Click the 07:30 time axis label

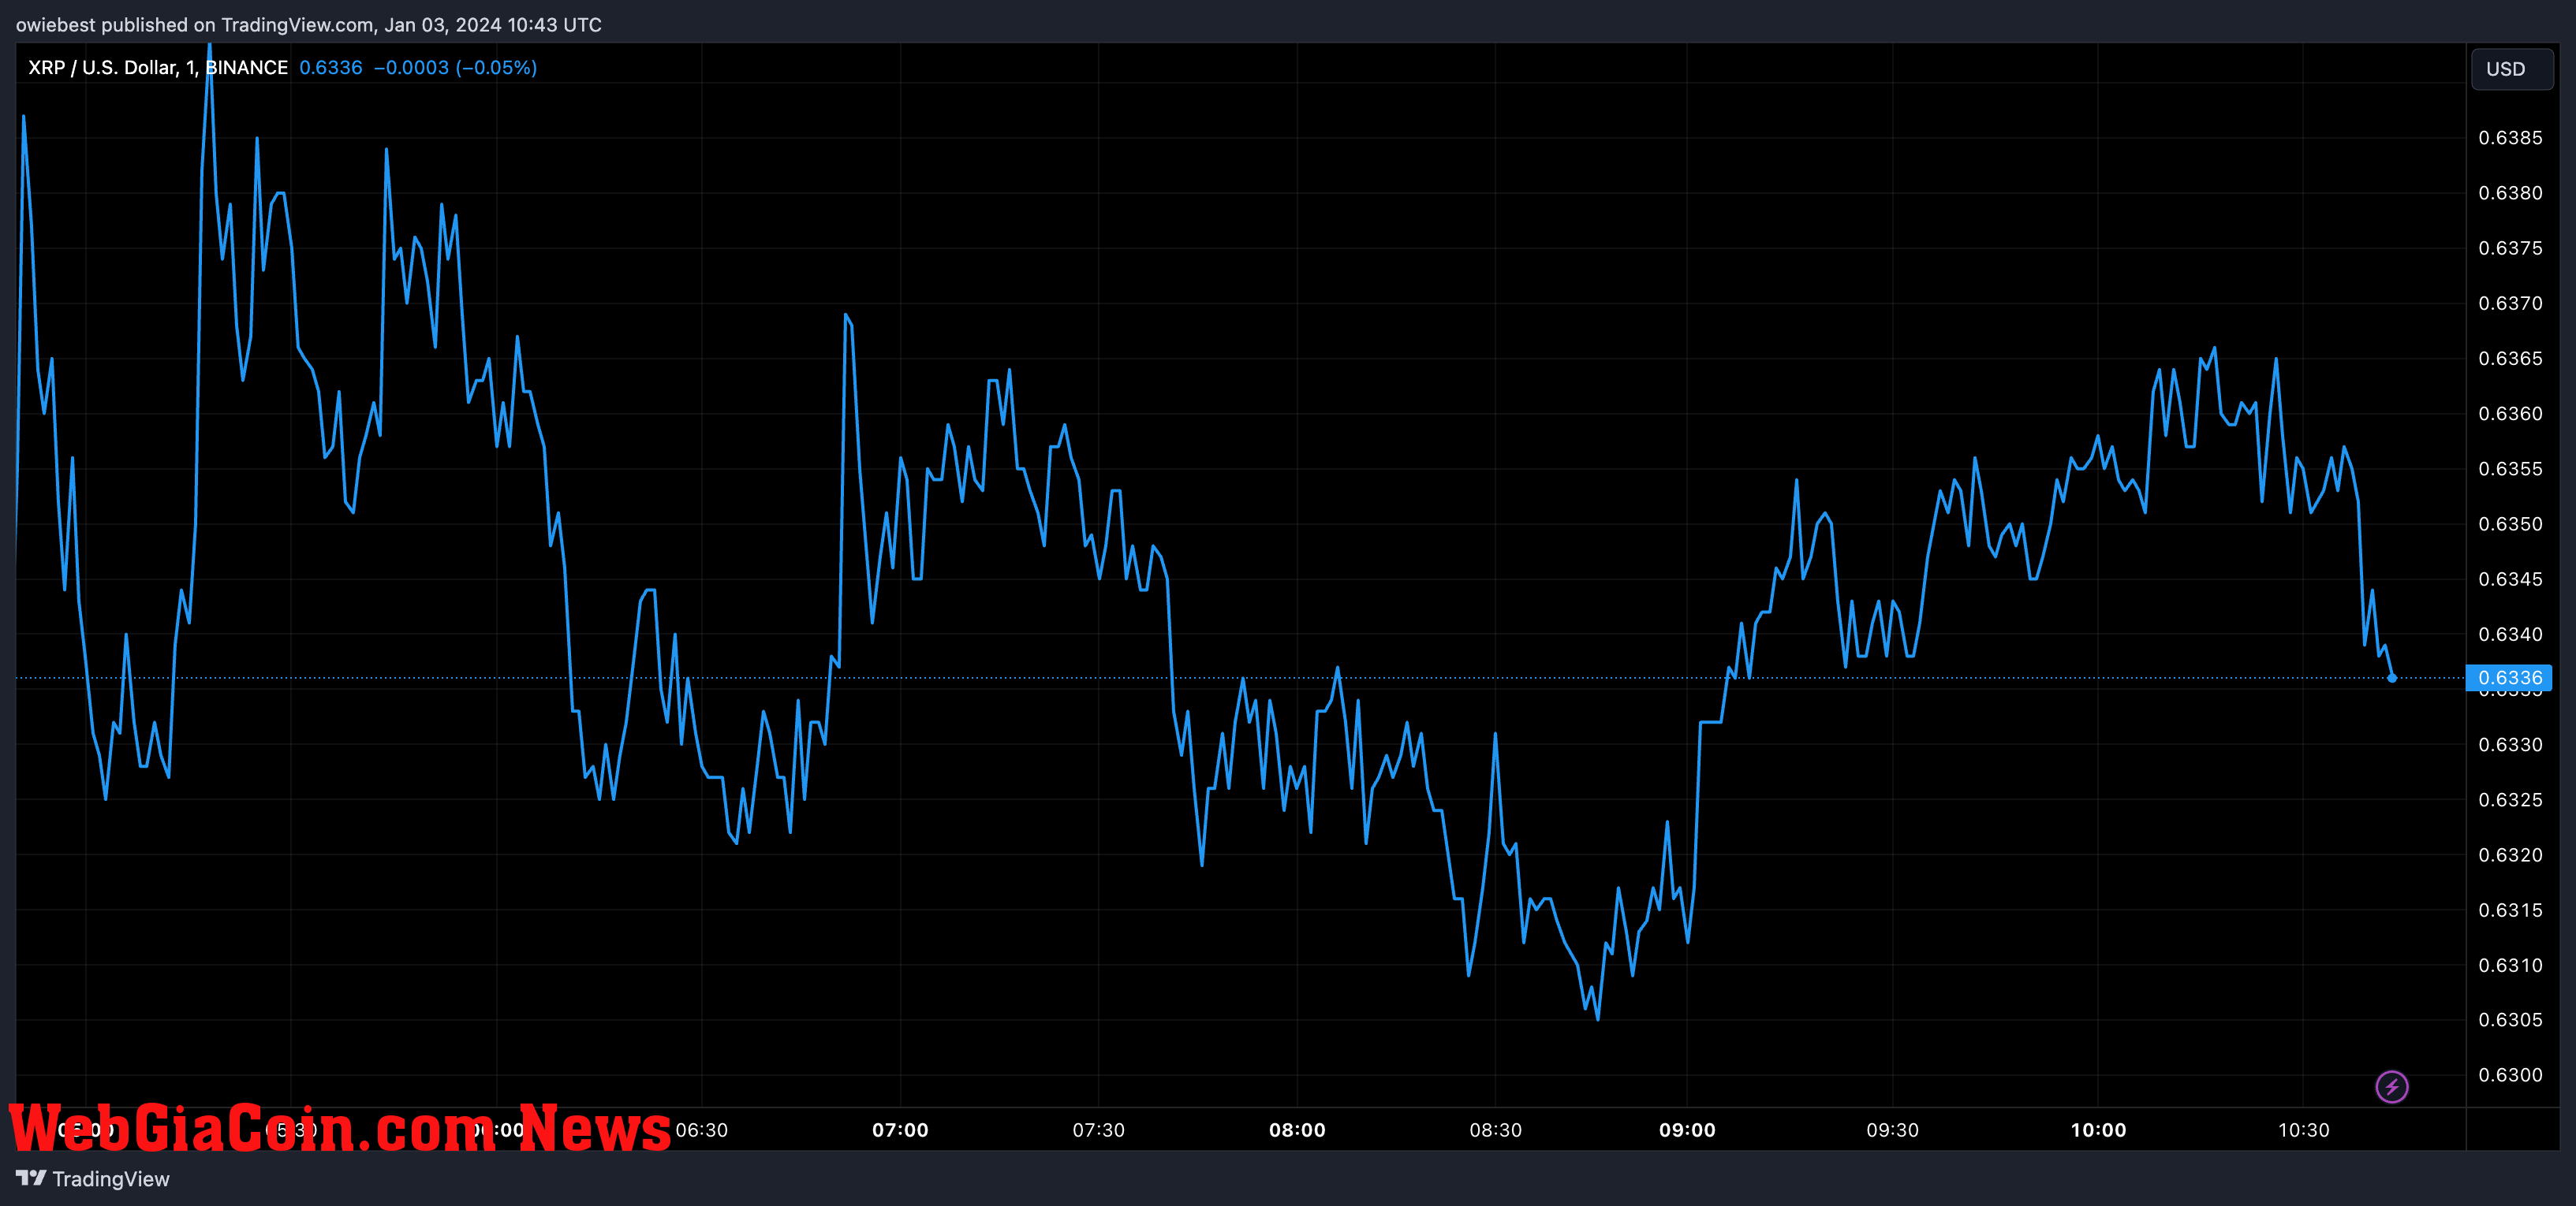(1098, 1130)
